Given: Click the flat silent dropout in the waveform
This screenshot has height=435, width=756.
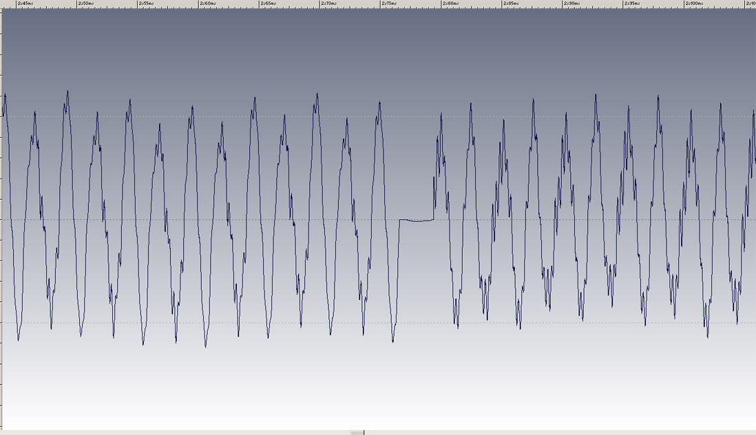Looking at the screenshot, I should coord(417,220).
